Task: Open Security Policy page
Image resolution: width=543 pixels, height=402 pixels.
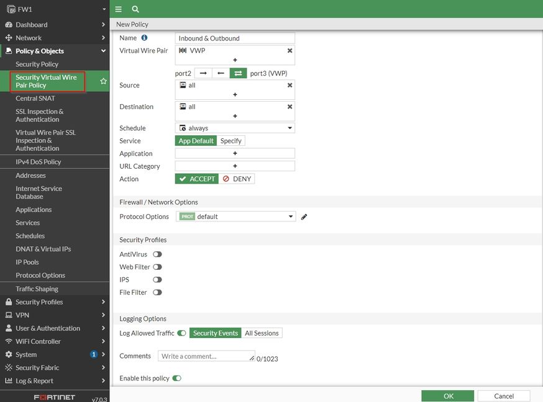Action: pos(37,64)
